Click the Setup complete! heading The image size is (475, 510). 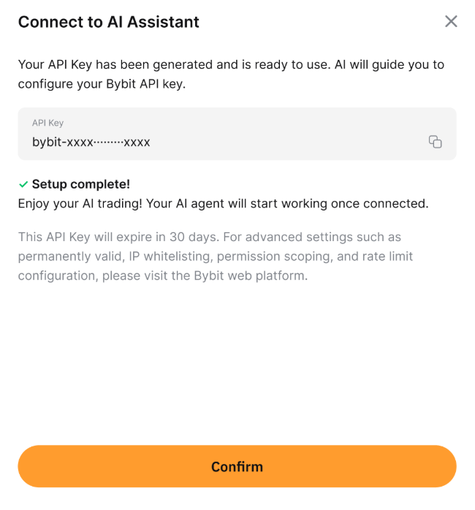coord(80,185)
